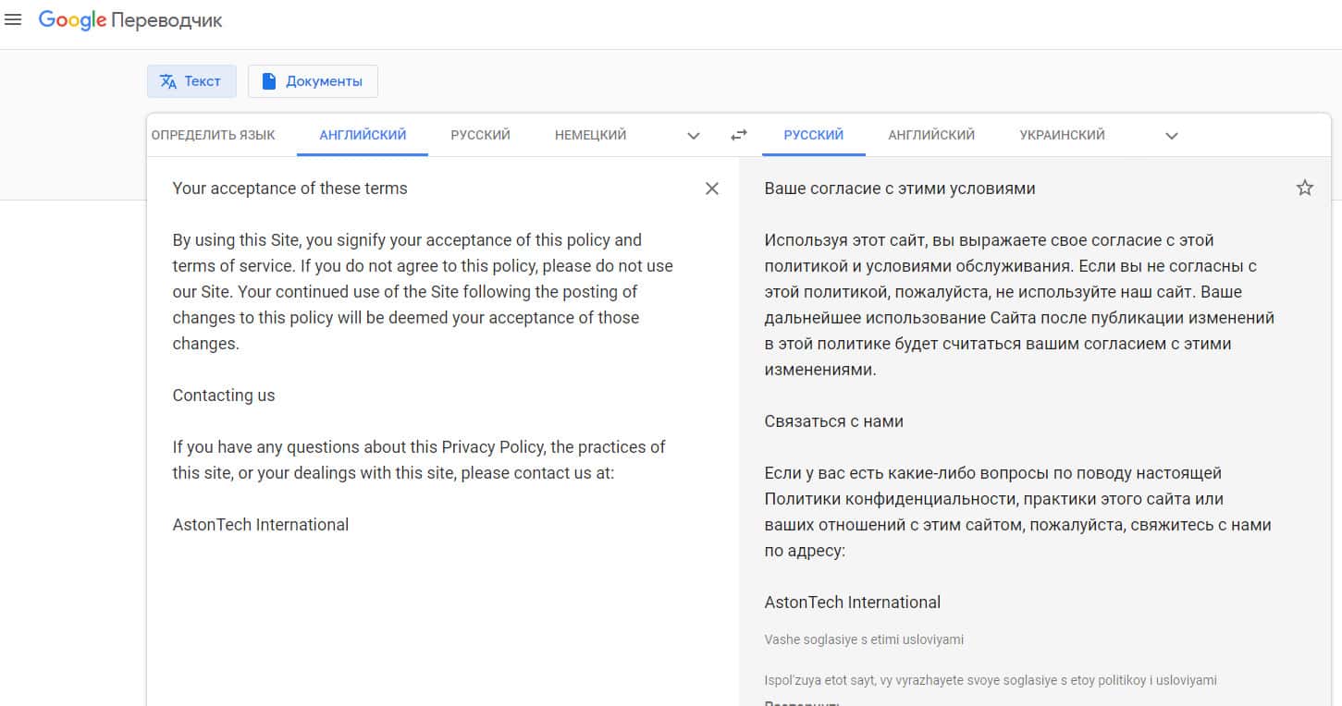Viewport: 1342px width, 706px height.
Task: Switch target language to Английский
Action: 930,135
